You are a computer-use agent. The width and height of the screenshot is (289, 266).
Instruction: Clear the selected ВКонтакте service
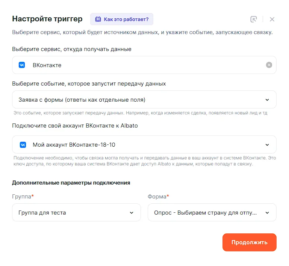coord(269,65)
